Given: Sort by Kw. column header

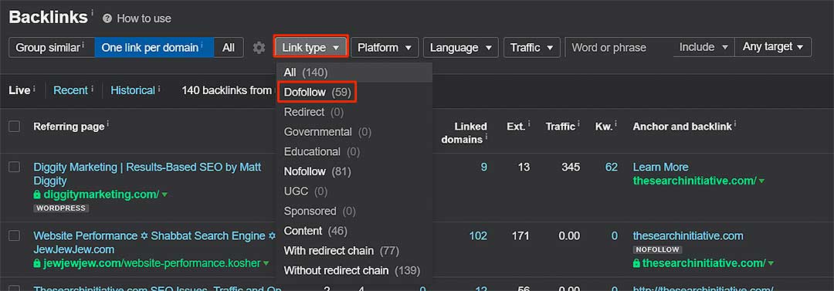Looking at the screenshot, I should 603,127.
